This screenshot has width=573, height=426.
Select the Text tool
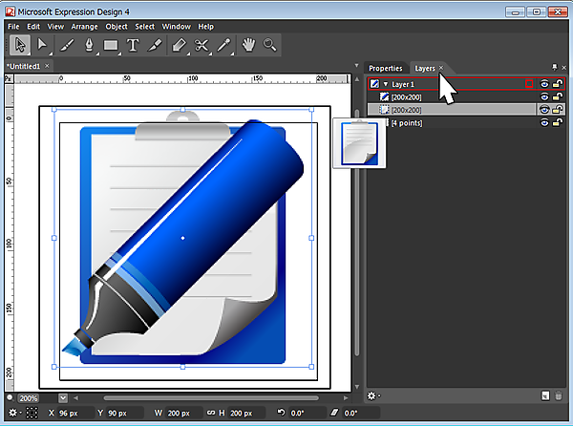[133, 44]
